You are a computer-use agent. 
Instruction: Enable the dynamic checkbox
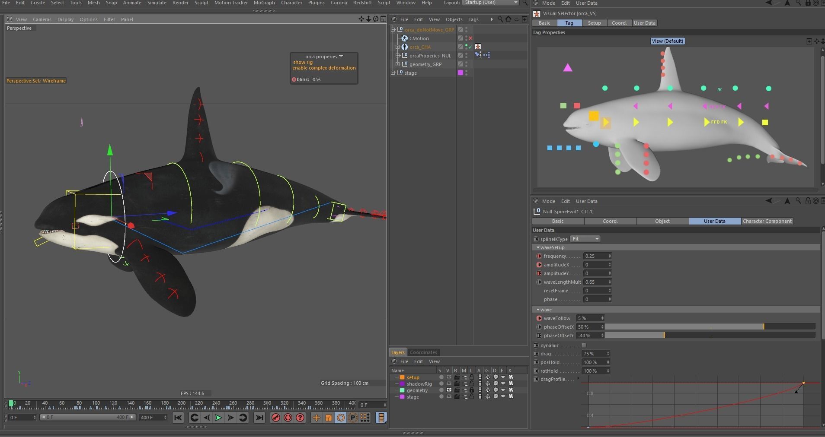[584, 345]
